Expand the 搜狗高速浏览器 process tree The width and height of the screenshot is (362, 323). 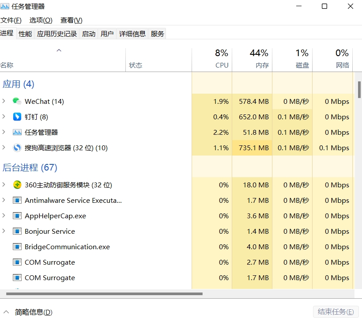coord(4,148)
